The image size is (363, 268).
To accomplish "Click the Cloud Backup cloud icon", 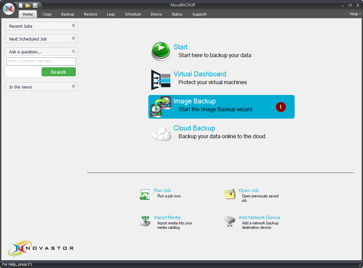I will click(x=161, y=134).
